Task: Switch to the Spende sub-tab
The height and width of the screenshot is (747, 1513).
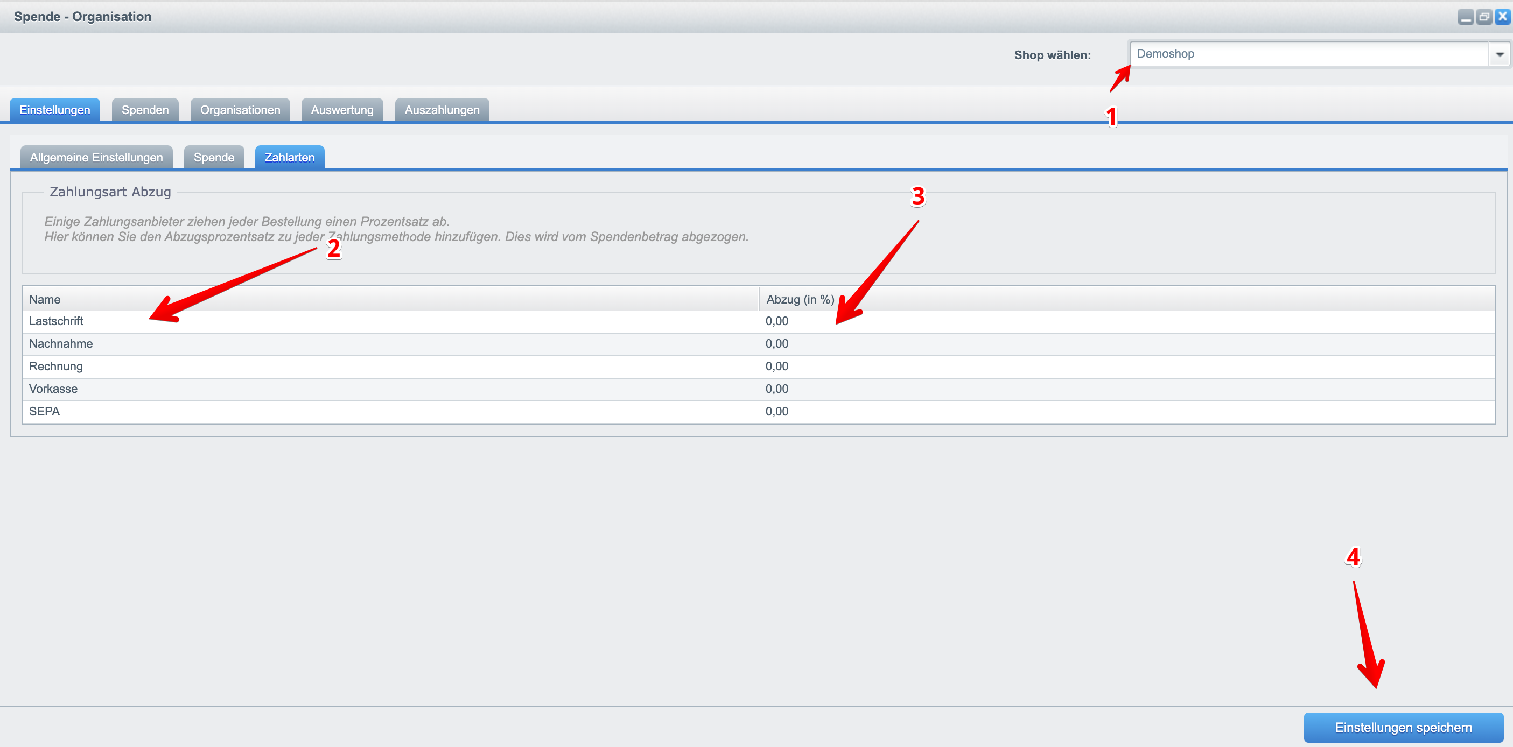Action: 214,157
